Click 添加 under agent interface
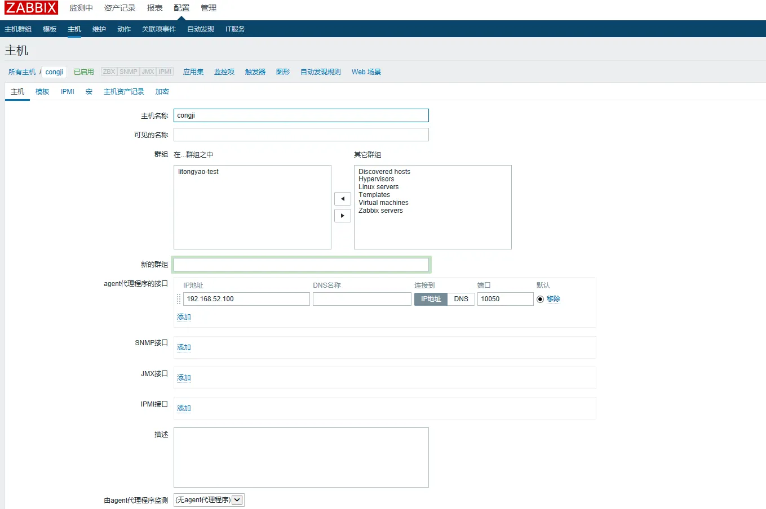The height and width of the screenshot is (509, 766). tap(184, 317)
